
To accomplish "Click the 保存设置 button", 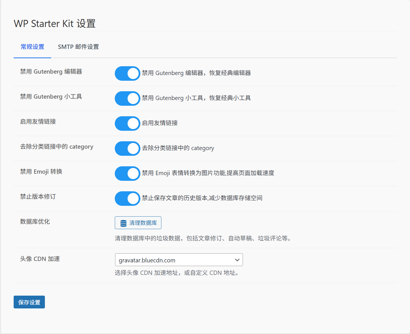I will [x=29, y=302].
